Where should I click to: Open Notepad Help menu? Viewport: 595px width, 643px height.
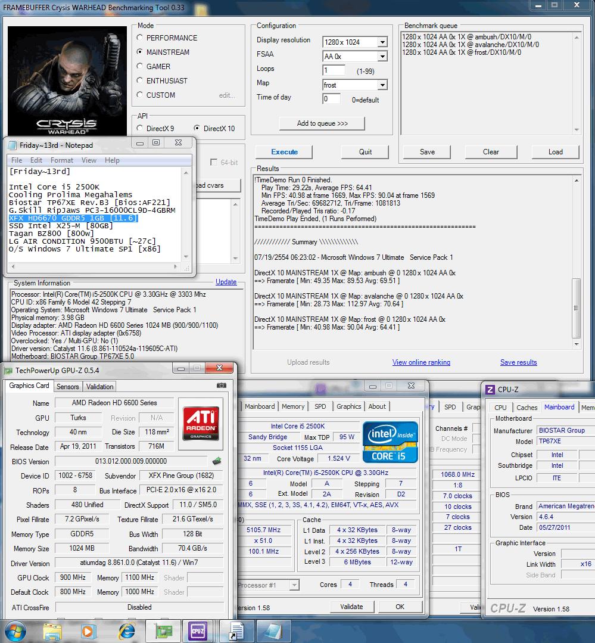pos(112,160)
